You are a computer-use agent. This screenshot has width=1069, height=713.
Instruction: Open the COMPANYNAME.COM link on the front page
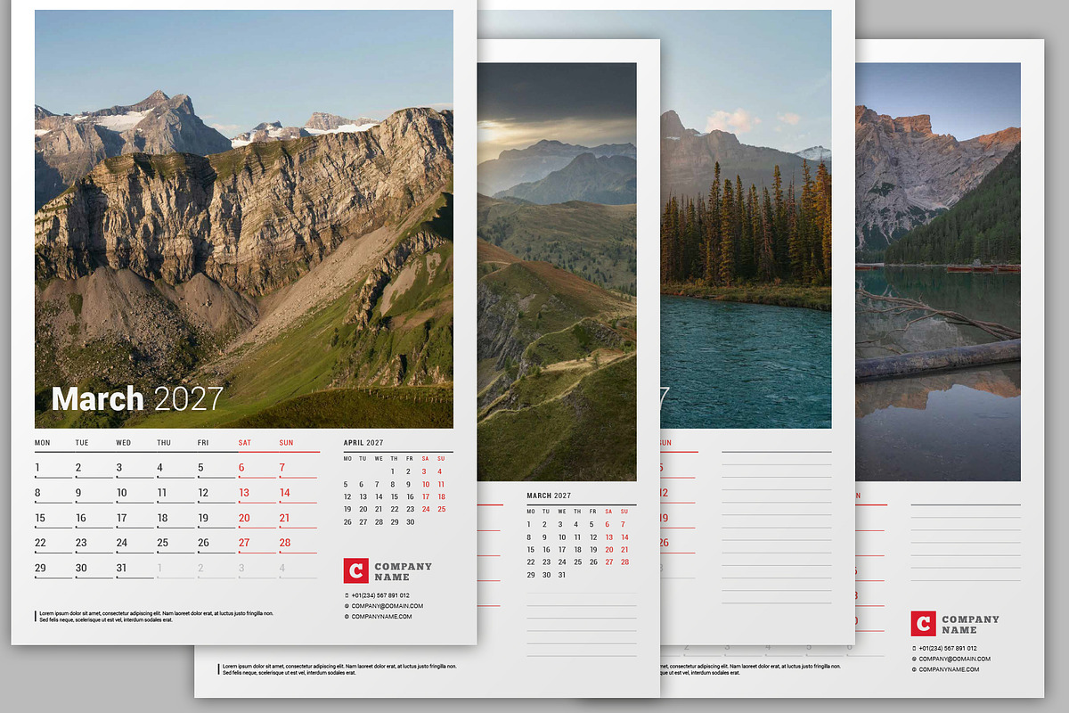pos(381,617)
